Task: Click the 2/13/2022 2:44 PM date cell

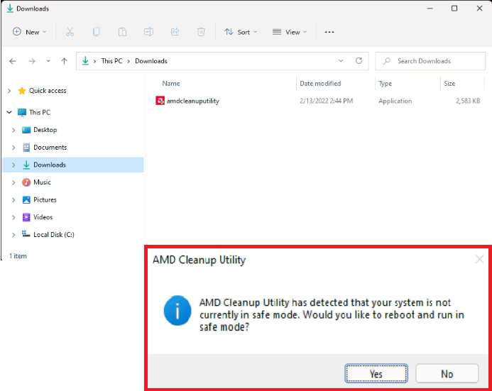Action: (x=326, y=101)
